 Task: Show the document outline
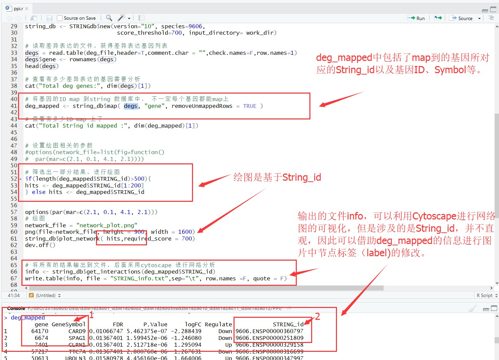click(x=491, y=18)
